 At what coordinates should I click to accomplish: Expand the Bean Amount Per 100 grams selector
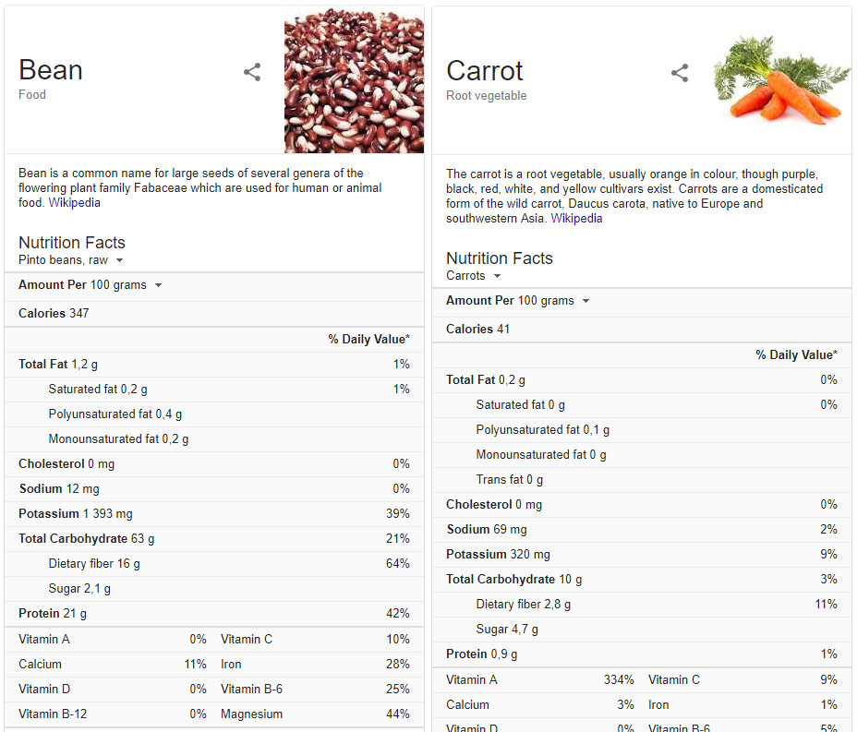91,285
